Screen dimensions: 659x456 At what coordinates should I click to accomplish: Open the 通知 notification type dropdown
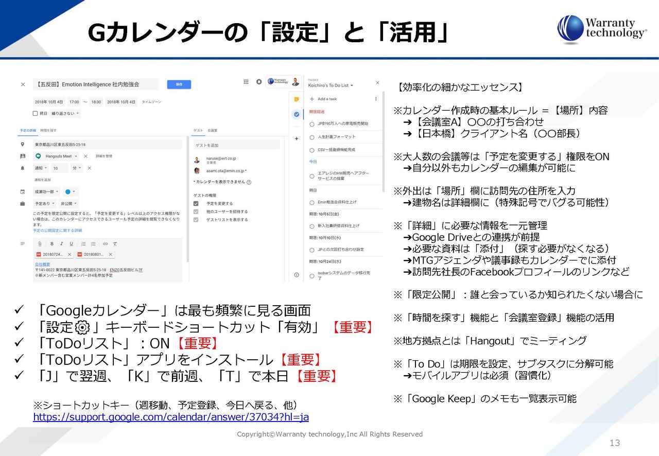point(41,168)
